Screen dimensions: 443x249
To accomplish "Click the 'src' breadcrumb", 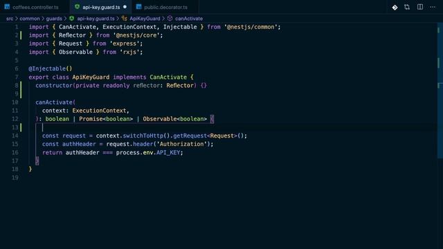I will [x=10, y=19].
